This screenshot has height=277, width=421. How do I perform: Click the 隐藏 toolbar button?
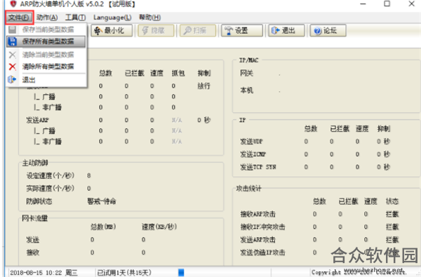click(x=156, y=31)
